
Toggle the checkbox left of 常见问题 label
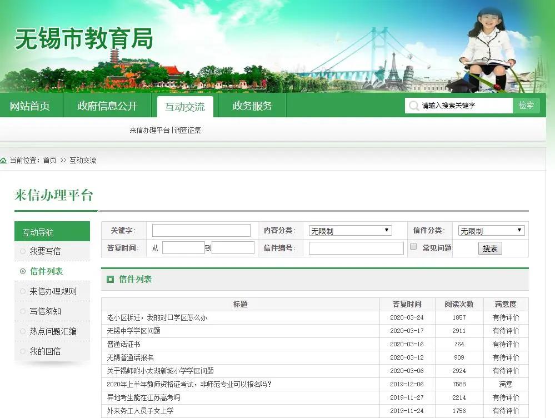(x=413, y=246)
